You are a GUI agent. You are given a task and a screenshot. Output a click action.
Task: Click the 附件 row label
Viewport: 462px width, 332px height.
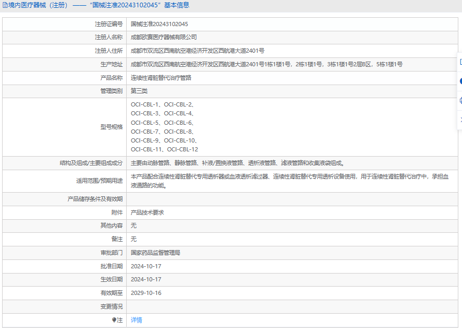[x=117, y=212]
